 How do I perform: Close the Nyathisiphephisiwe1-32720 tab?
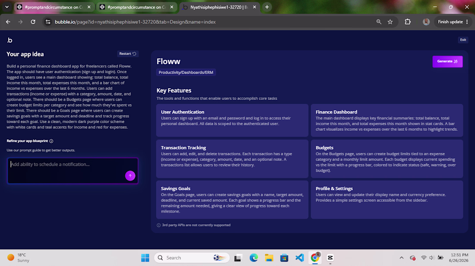[254, 7]
